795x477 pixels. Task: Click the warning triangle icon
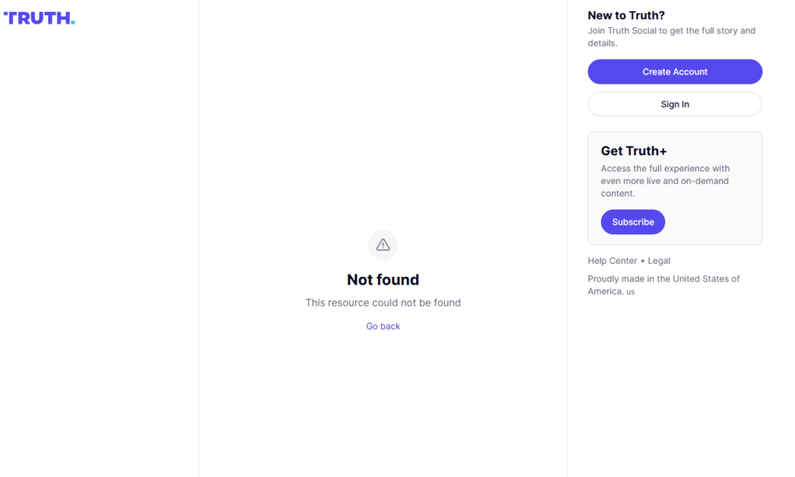tap(383, 245)
